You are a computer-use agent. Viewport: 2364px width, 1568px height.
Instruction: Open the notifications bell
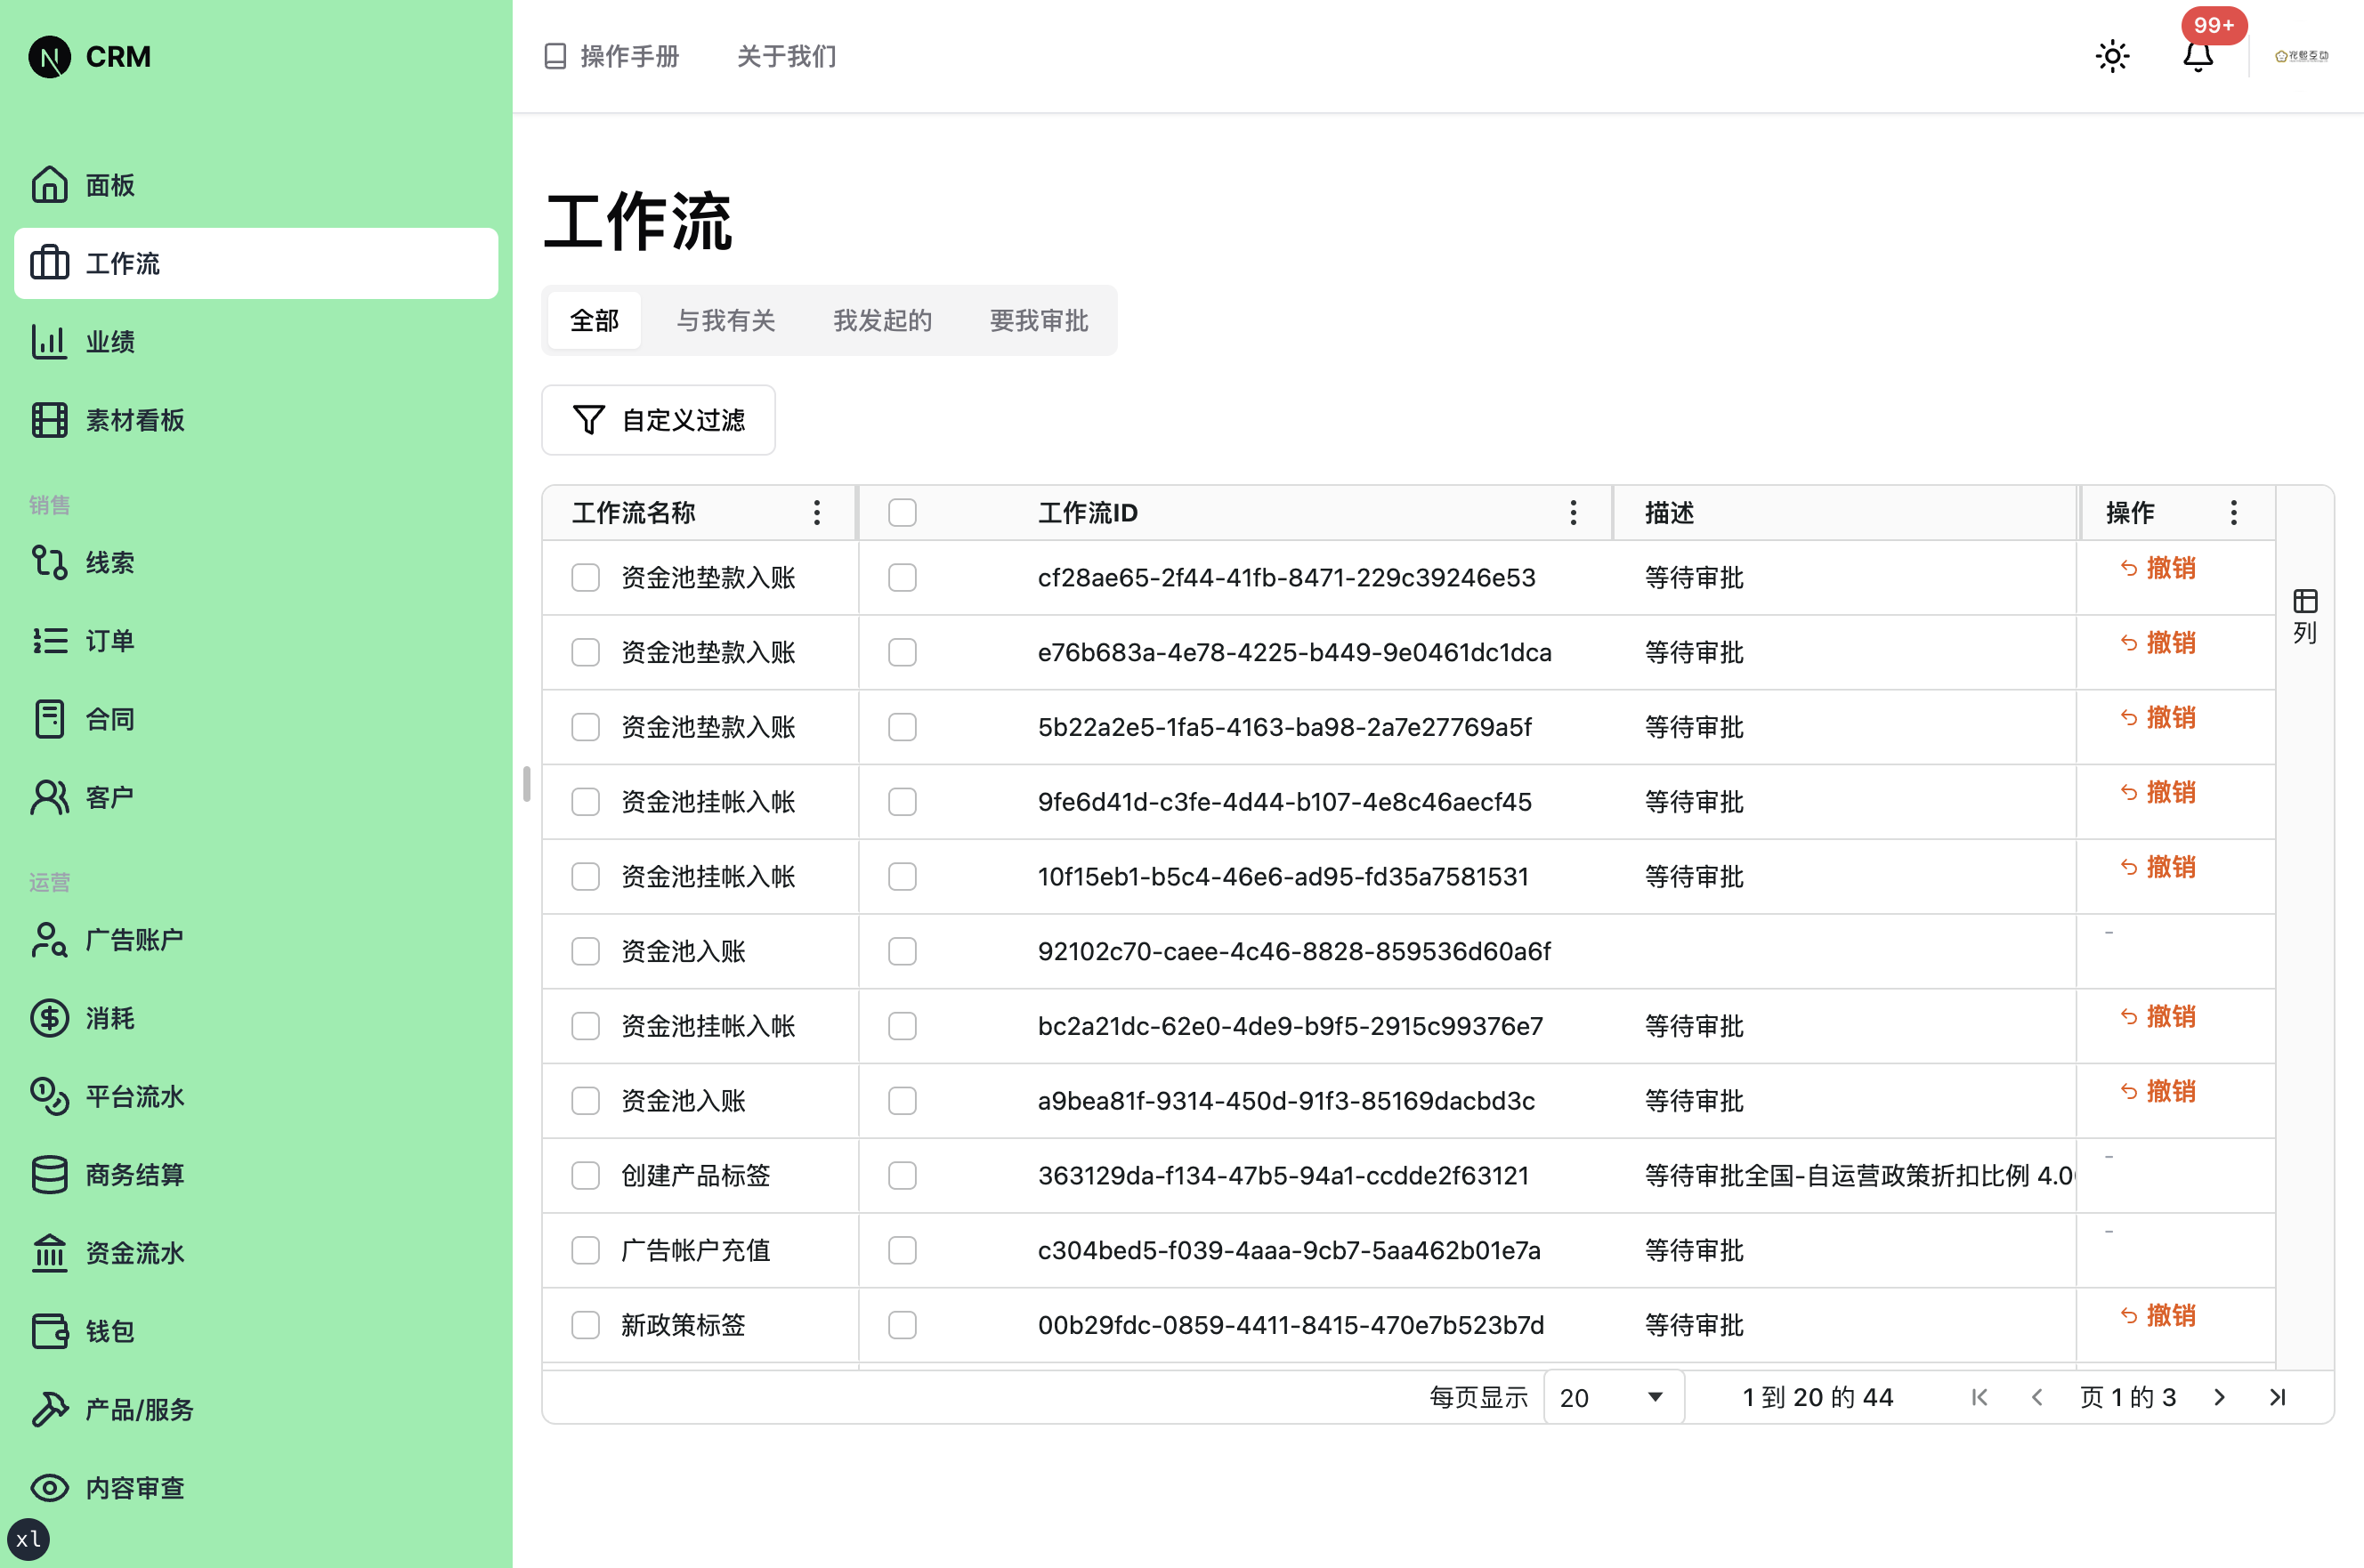coord(2198,57)
